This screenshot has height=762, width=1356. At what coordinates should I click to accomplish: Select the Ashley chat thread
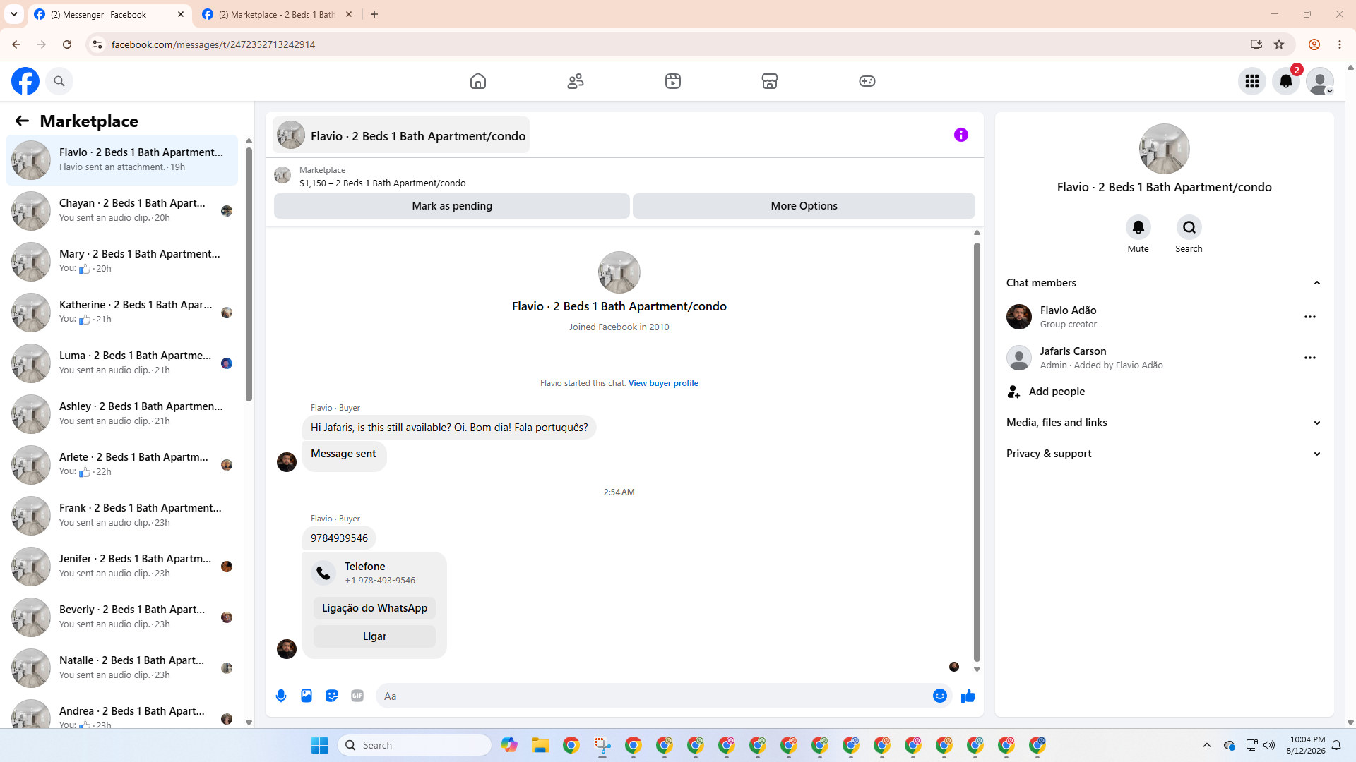tap(122, 413)
